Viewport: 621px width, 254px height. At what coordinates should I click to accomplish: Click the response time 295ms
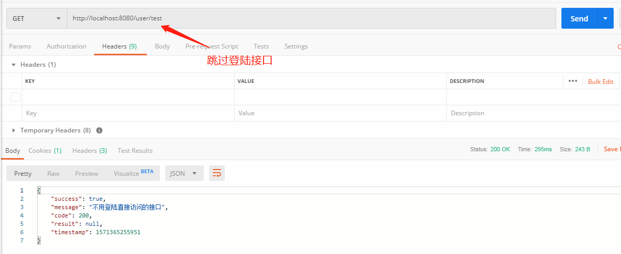click(542, 149)
